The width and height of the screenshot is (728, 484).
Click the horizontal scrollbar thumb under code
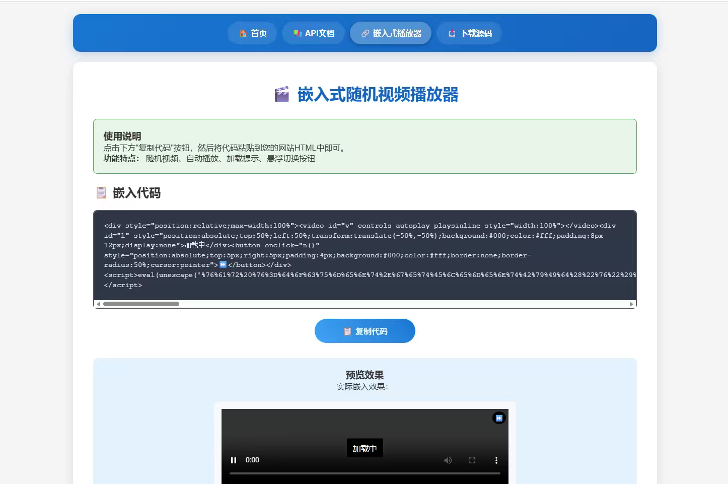tap(141, 304)
